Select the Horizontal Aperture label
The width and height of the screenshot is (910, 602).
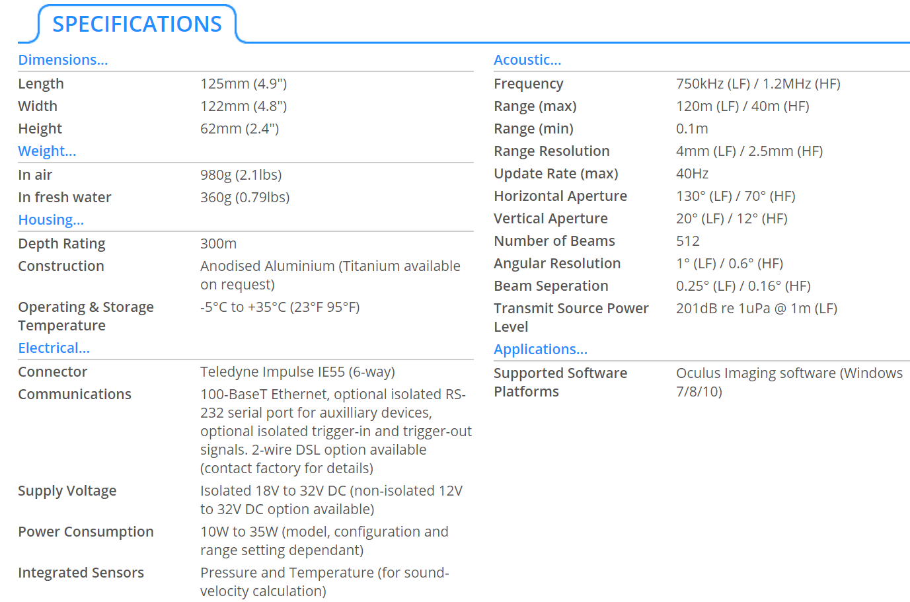click(560, 196)
